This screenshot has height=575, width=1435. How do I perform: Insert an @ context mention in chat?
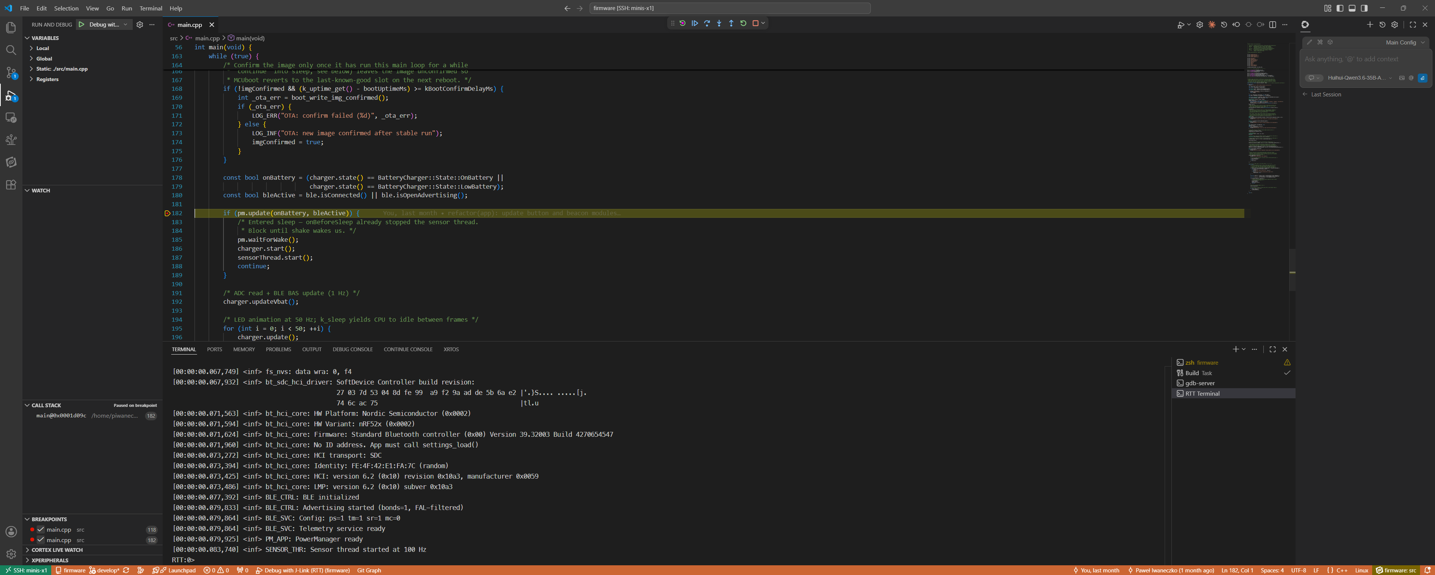click(x=1411, y=78)
